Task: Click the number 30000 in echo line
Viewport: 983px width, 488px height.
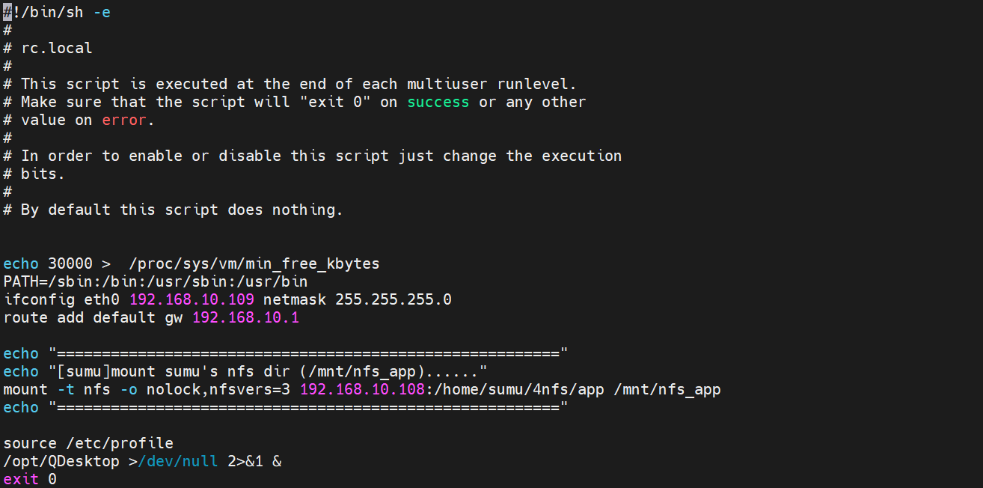Action: coord(70,263)
